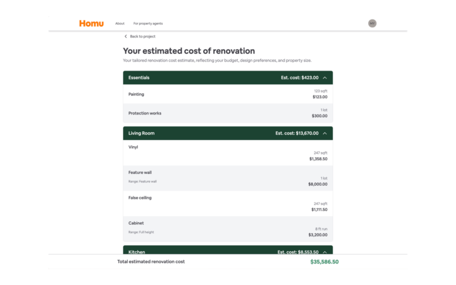The width and height of the screenshot is (456, 285).
Task: Click the back arrow chevron icon
Action: coord(126,36)
